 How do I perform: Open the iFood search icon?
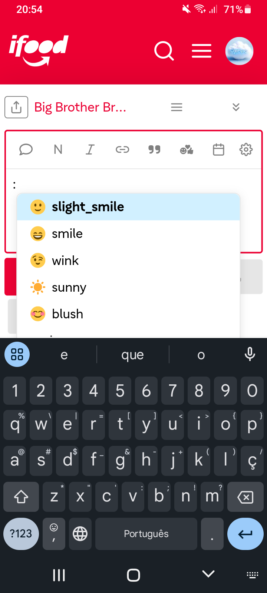(x=164, y=51)
